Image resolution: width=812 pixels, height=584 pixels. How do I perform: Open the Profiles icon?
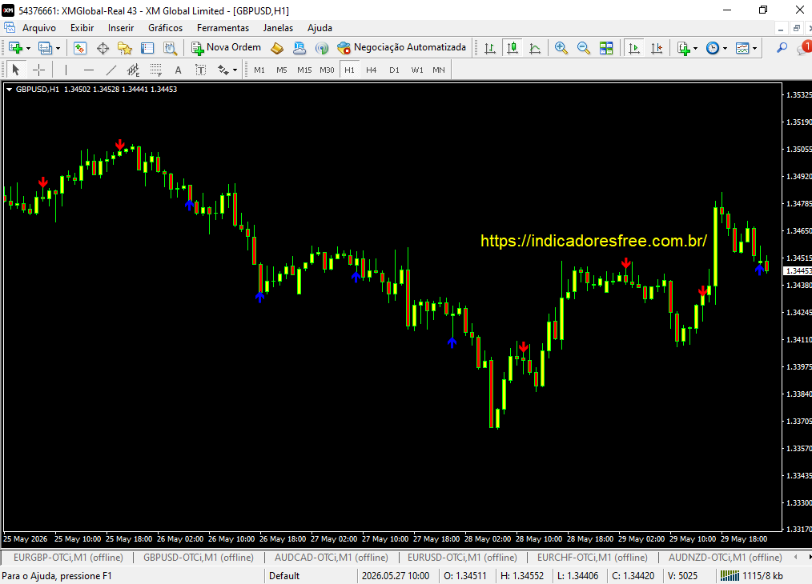pos(45,48)
